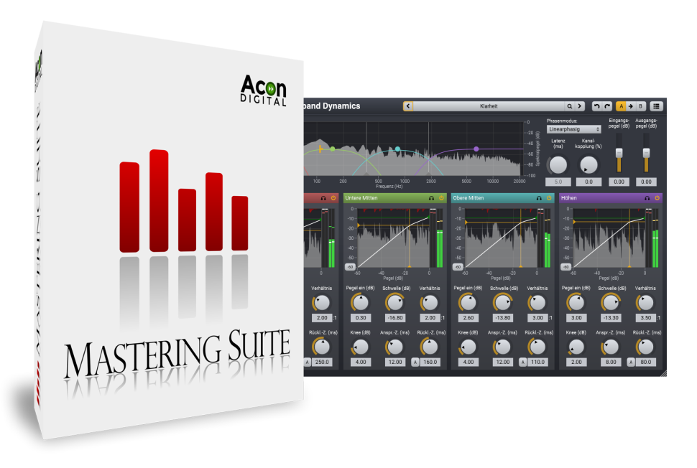Select the Höhen band header
The width and height of the screenshot is (697, 468).
click(610, 198)
